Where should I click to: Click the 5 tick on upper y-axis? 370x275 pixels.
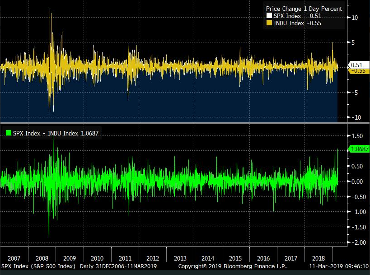pyautogui.click(x=353, y=43)
